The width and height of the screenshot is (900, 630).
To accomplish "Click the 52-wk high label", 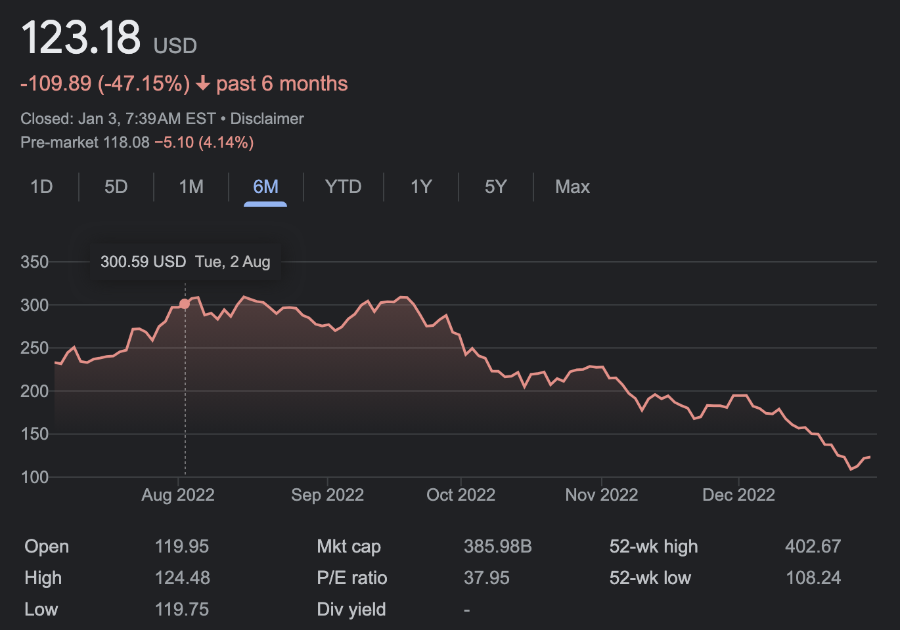I will 654,547.
